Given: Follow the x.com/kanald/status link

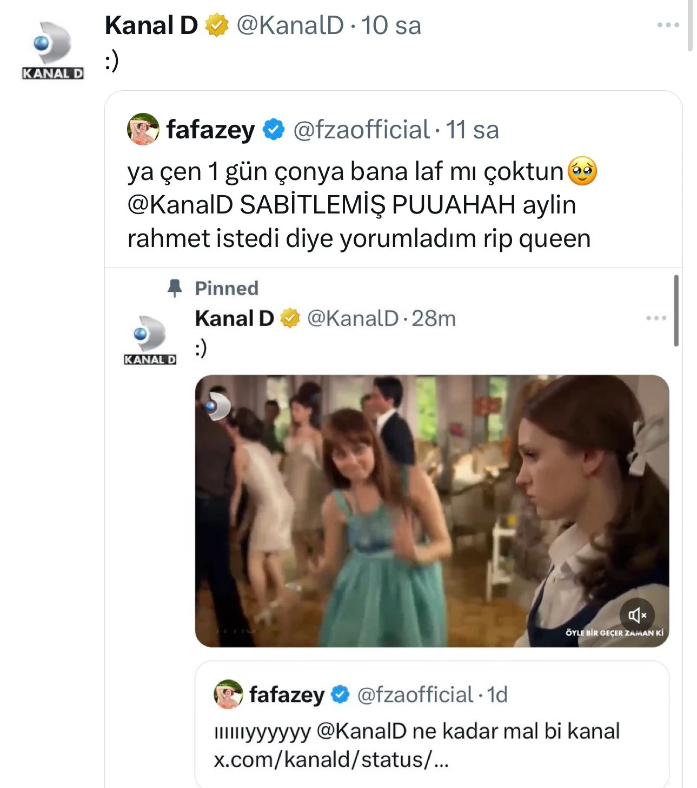Looking at the screenshot, I should [330, 759].
